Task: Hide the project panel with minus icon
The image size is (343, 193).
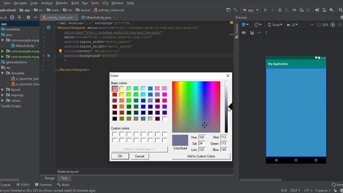Action: (x=35, y=17)
